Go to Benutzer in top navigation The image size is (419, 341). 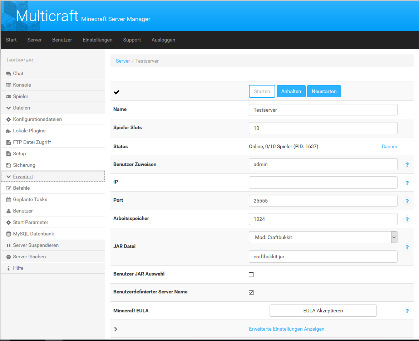click(62, 40)
